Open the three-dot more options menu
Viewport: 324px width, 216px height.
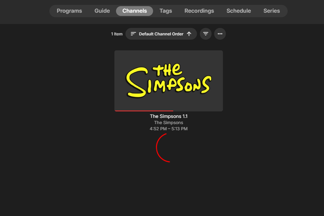pyautogui.click(x=220, y=34)
